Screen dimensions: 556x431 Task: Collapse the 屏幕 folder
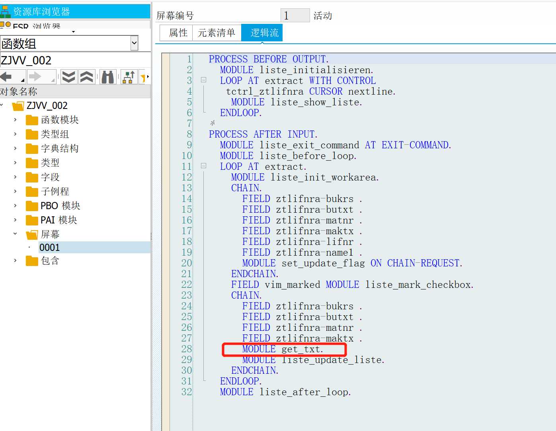click(15, 234)
